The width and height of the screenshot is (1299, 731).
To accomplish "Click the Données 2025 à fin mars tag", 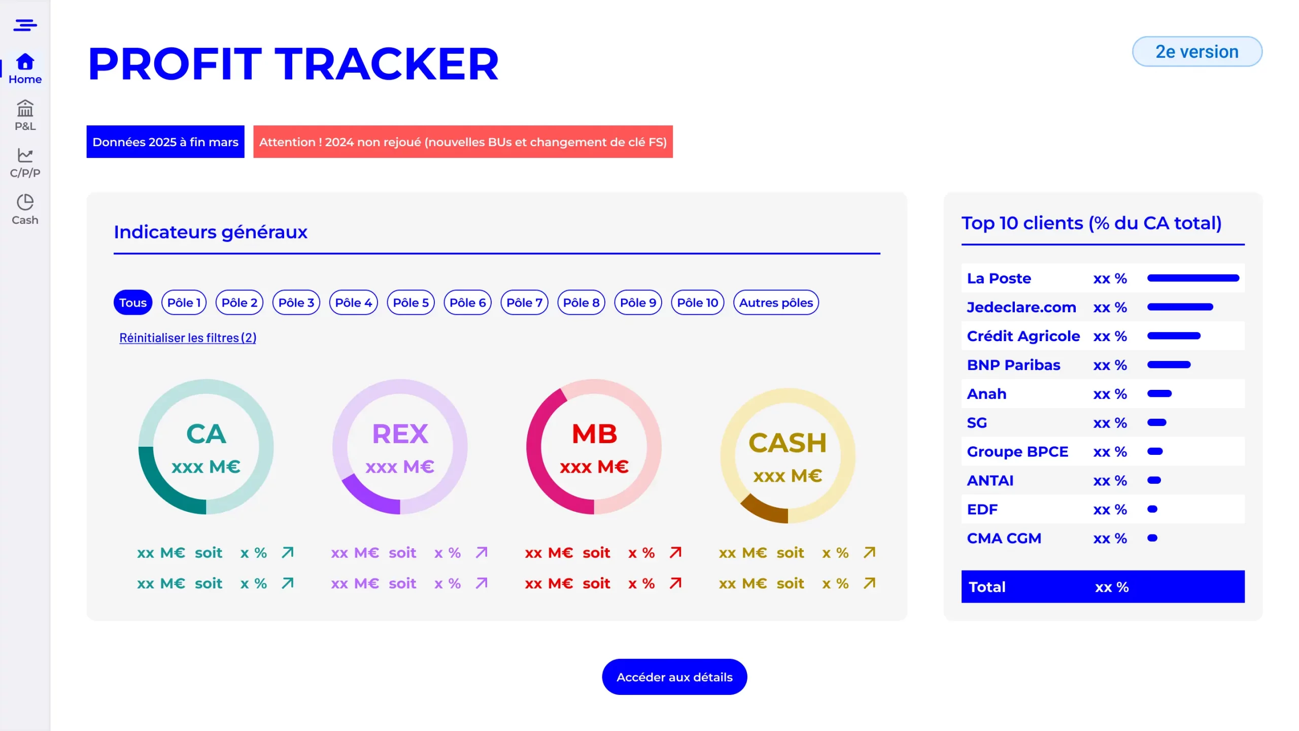I will [165, 142].
